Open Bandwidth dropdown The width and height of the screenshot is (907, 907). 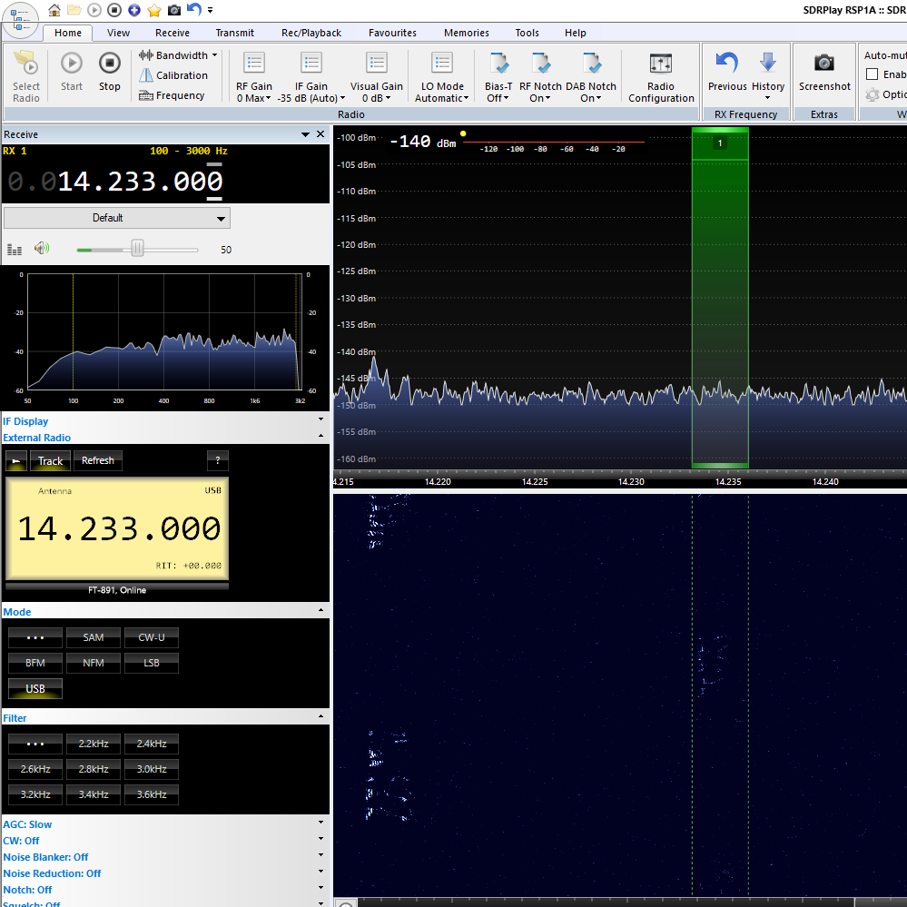[178, 55]
